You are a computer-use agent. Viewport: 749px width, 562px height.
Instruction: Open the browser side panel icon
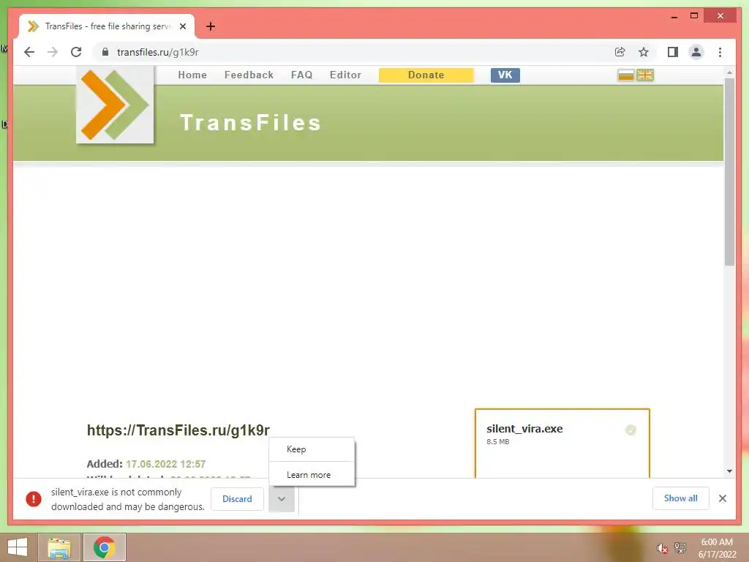tap(673, 52)
